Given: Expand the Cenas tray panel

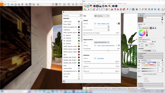Looking at the screenshot, I should [x=151, y=83].
